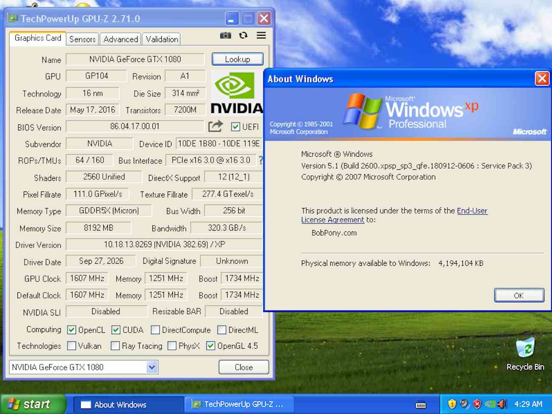Toggle the OpenCL checkbox

[72, 330]
